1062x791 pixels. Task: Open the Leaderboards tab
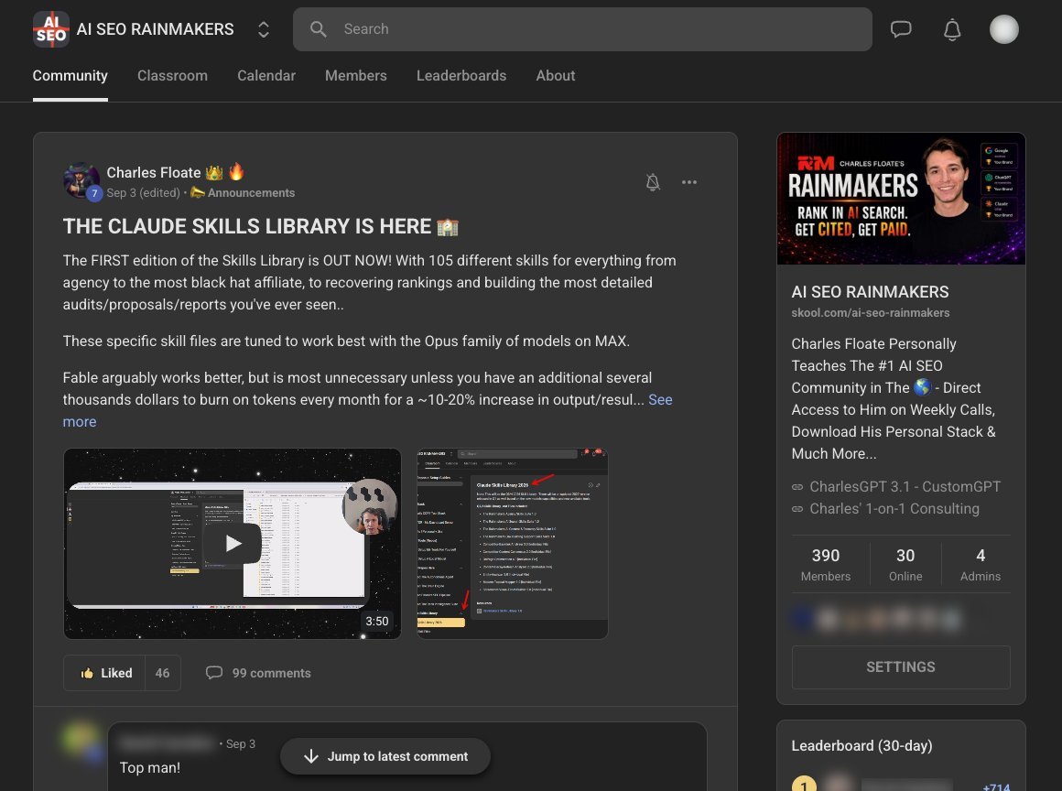click(461, 76)
